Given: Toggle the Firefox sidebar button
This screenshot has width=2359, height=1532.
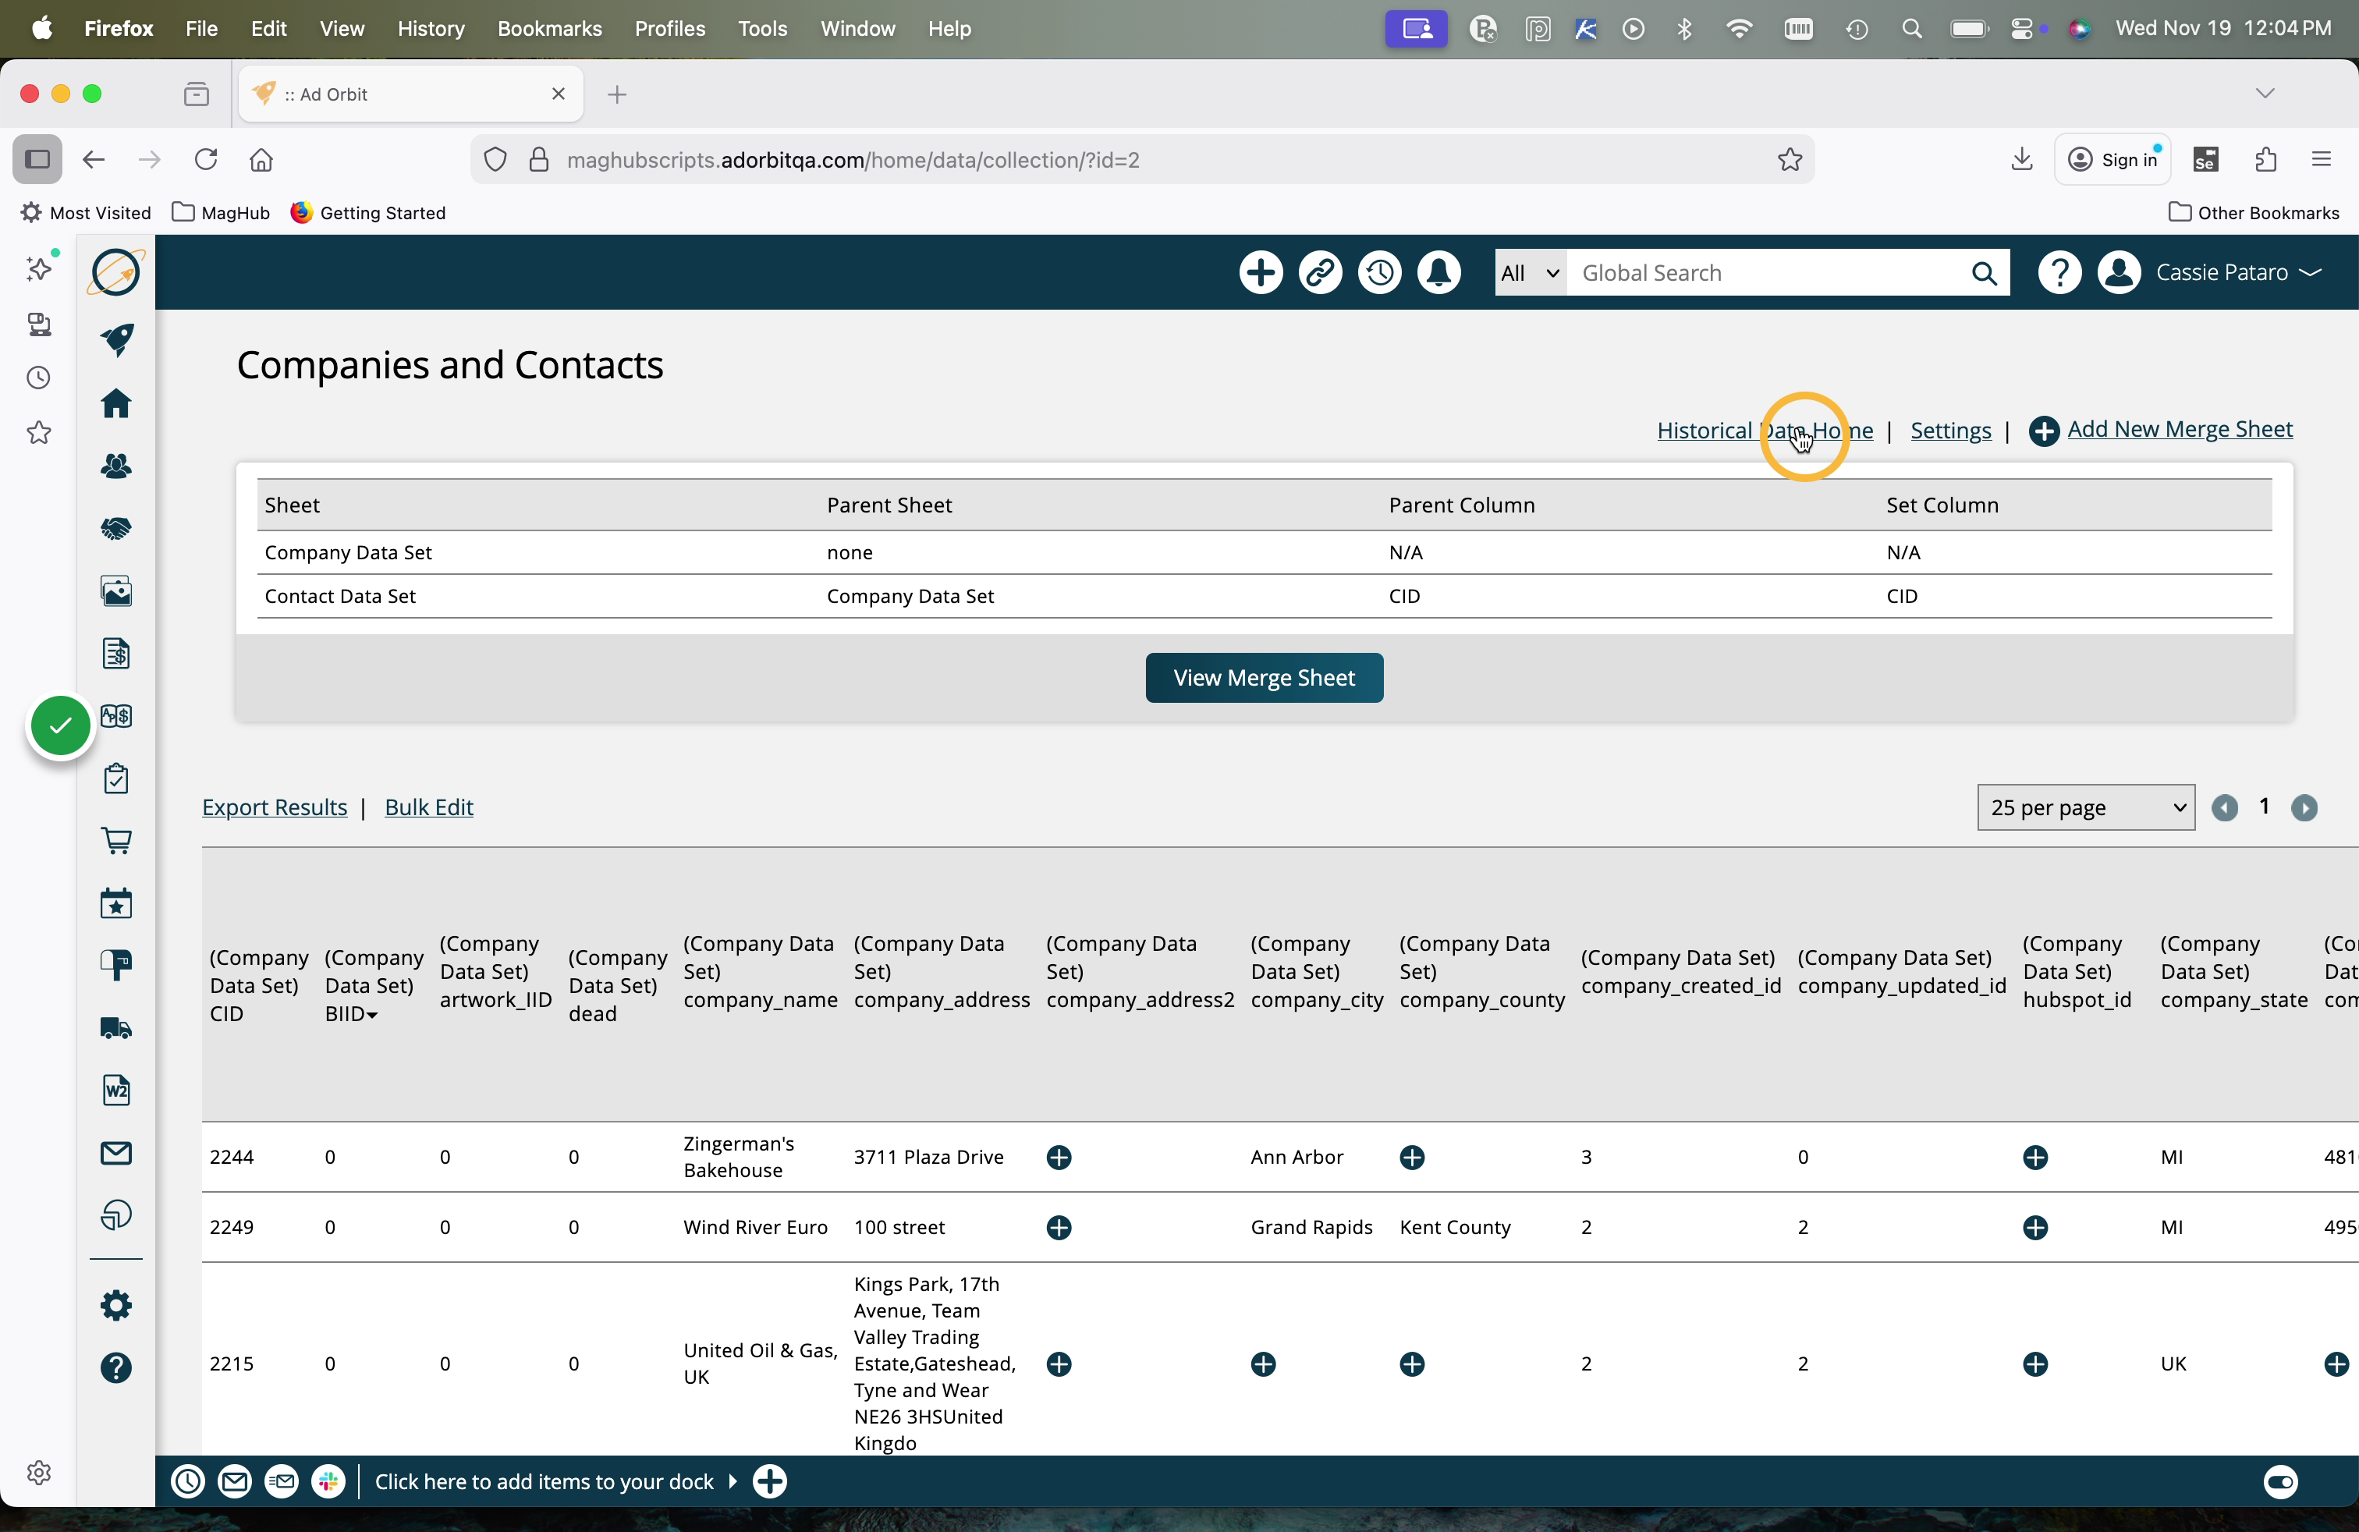Looking at the screenshot, I should click(37, 160).
